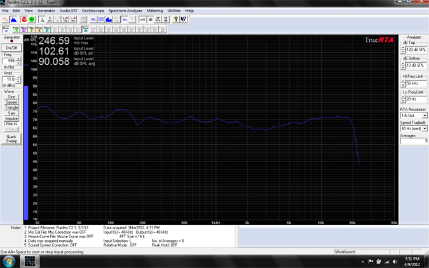The height and width of the screenshot is (268, 429).
Task: Select the sine wave generator toolbar icon
Action: click(6, 20)
